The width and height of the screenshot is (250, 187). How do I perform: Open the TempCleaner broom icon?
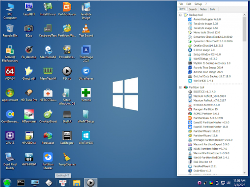(67, 159)
